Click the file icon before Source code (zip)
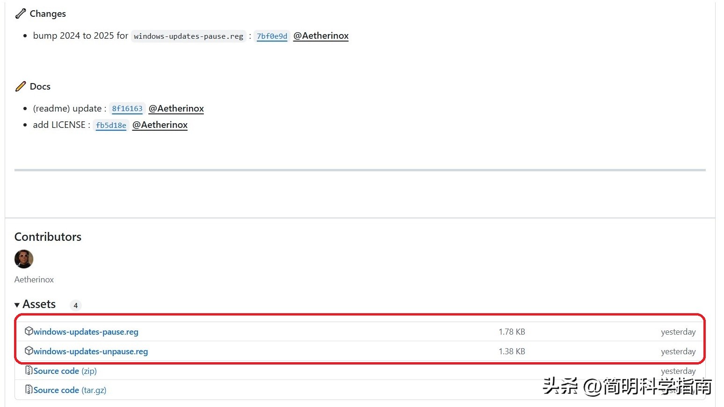This screenshot has width=724, height=407. (x=29, y=371)
